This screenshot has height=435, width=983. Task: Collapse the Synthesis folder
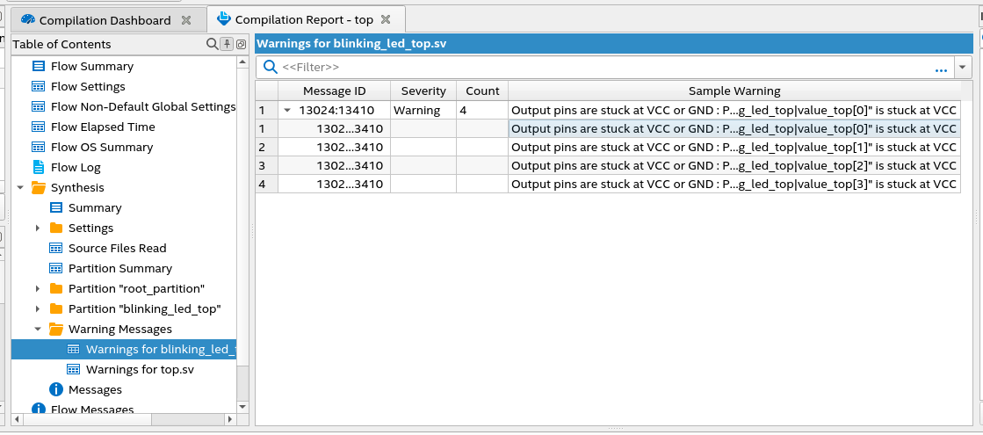coord(20,187)
